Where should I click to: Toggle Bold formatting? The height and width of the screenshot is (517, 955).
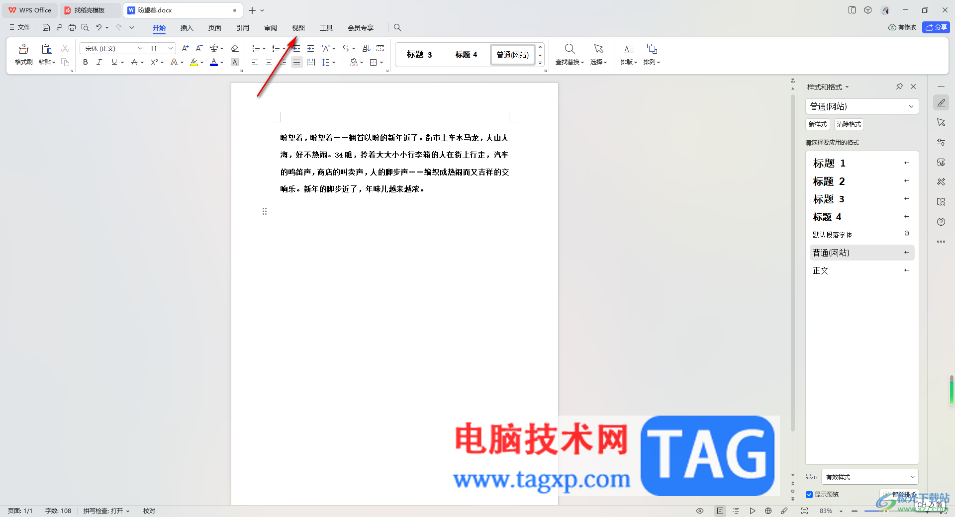click(x=86, y=62)
